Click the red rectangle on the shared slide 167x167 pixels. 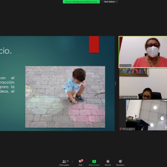point(94,44)
